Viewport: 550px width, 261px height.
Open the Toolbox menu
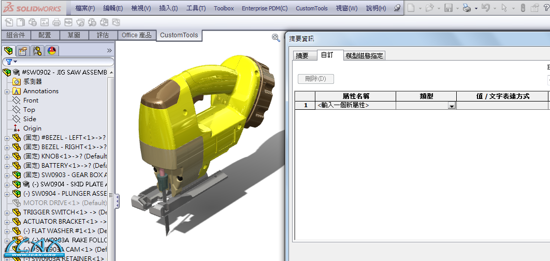click(x=224, y=8)
